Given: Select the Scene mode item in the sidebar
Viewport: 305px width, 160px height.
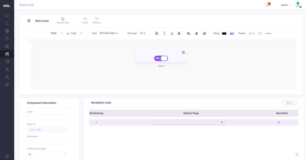Looking at the screenshot, I should pyautogui.click(x=7, y=54).
